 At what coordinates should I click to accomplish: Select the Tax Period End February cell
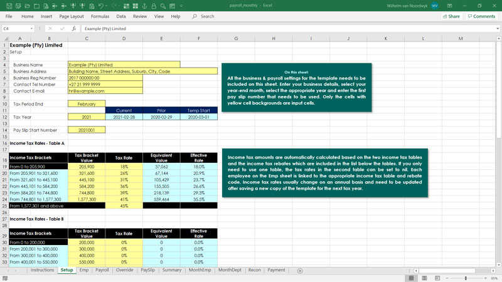pos(87,104)
